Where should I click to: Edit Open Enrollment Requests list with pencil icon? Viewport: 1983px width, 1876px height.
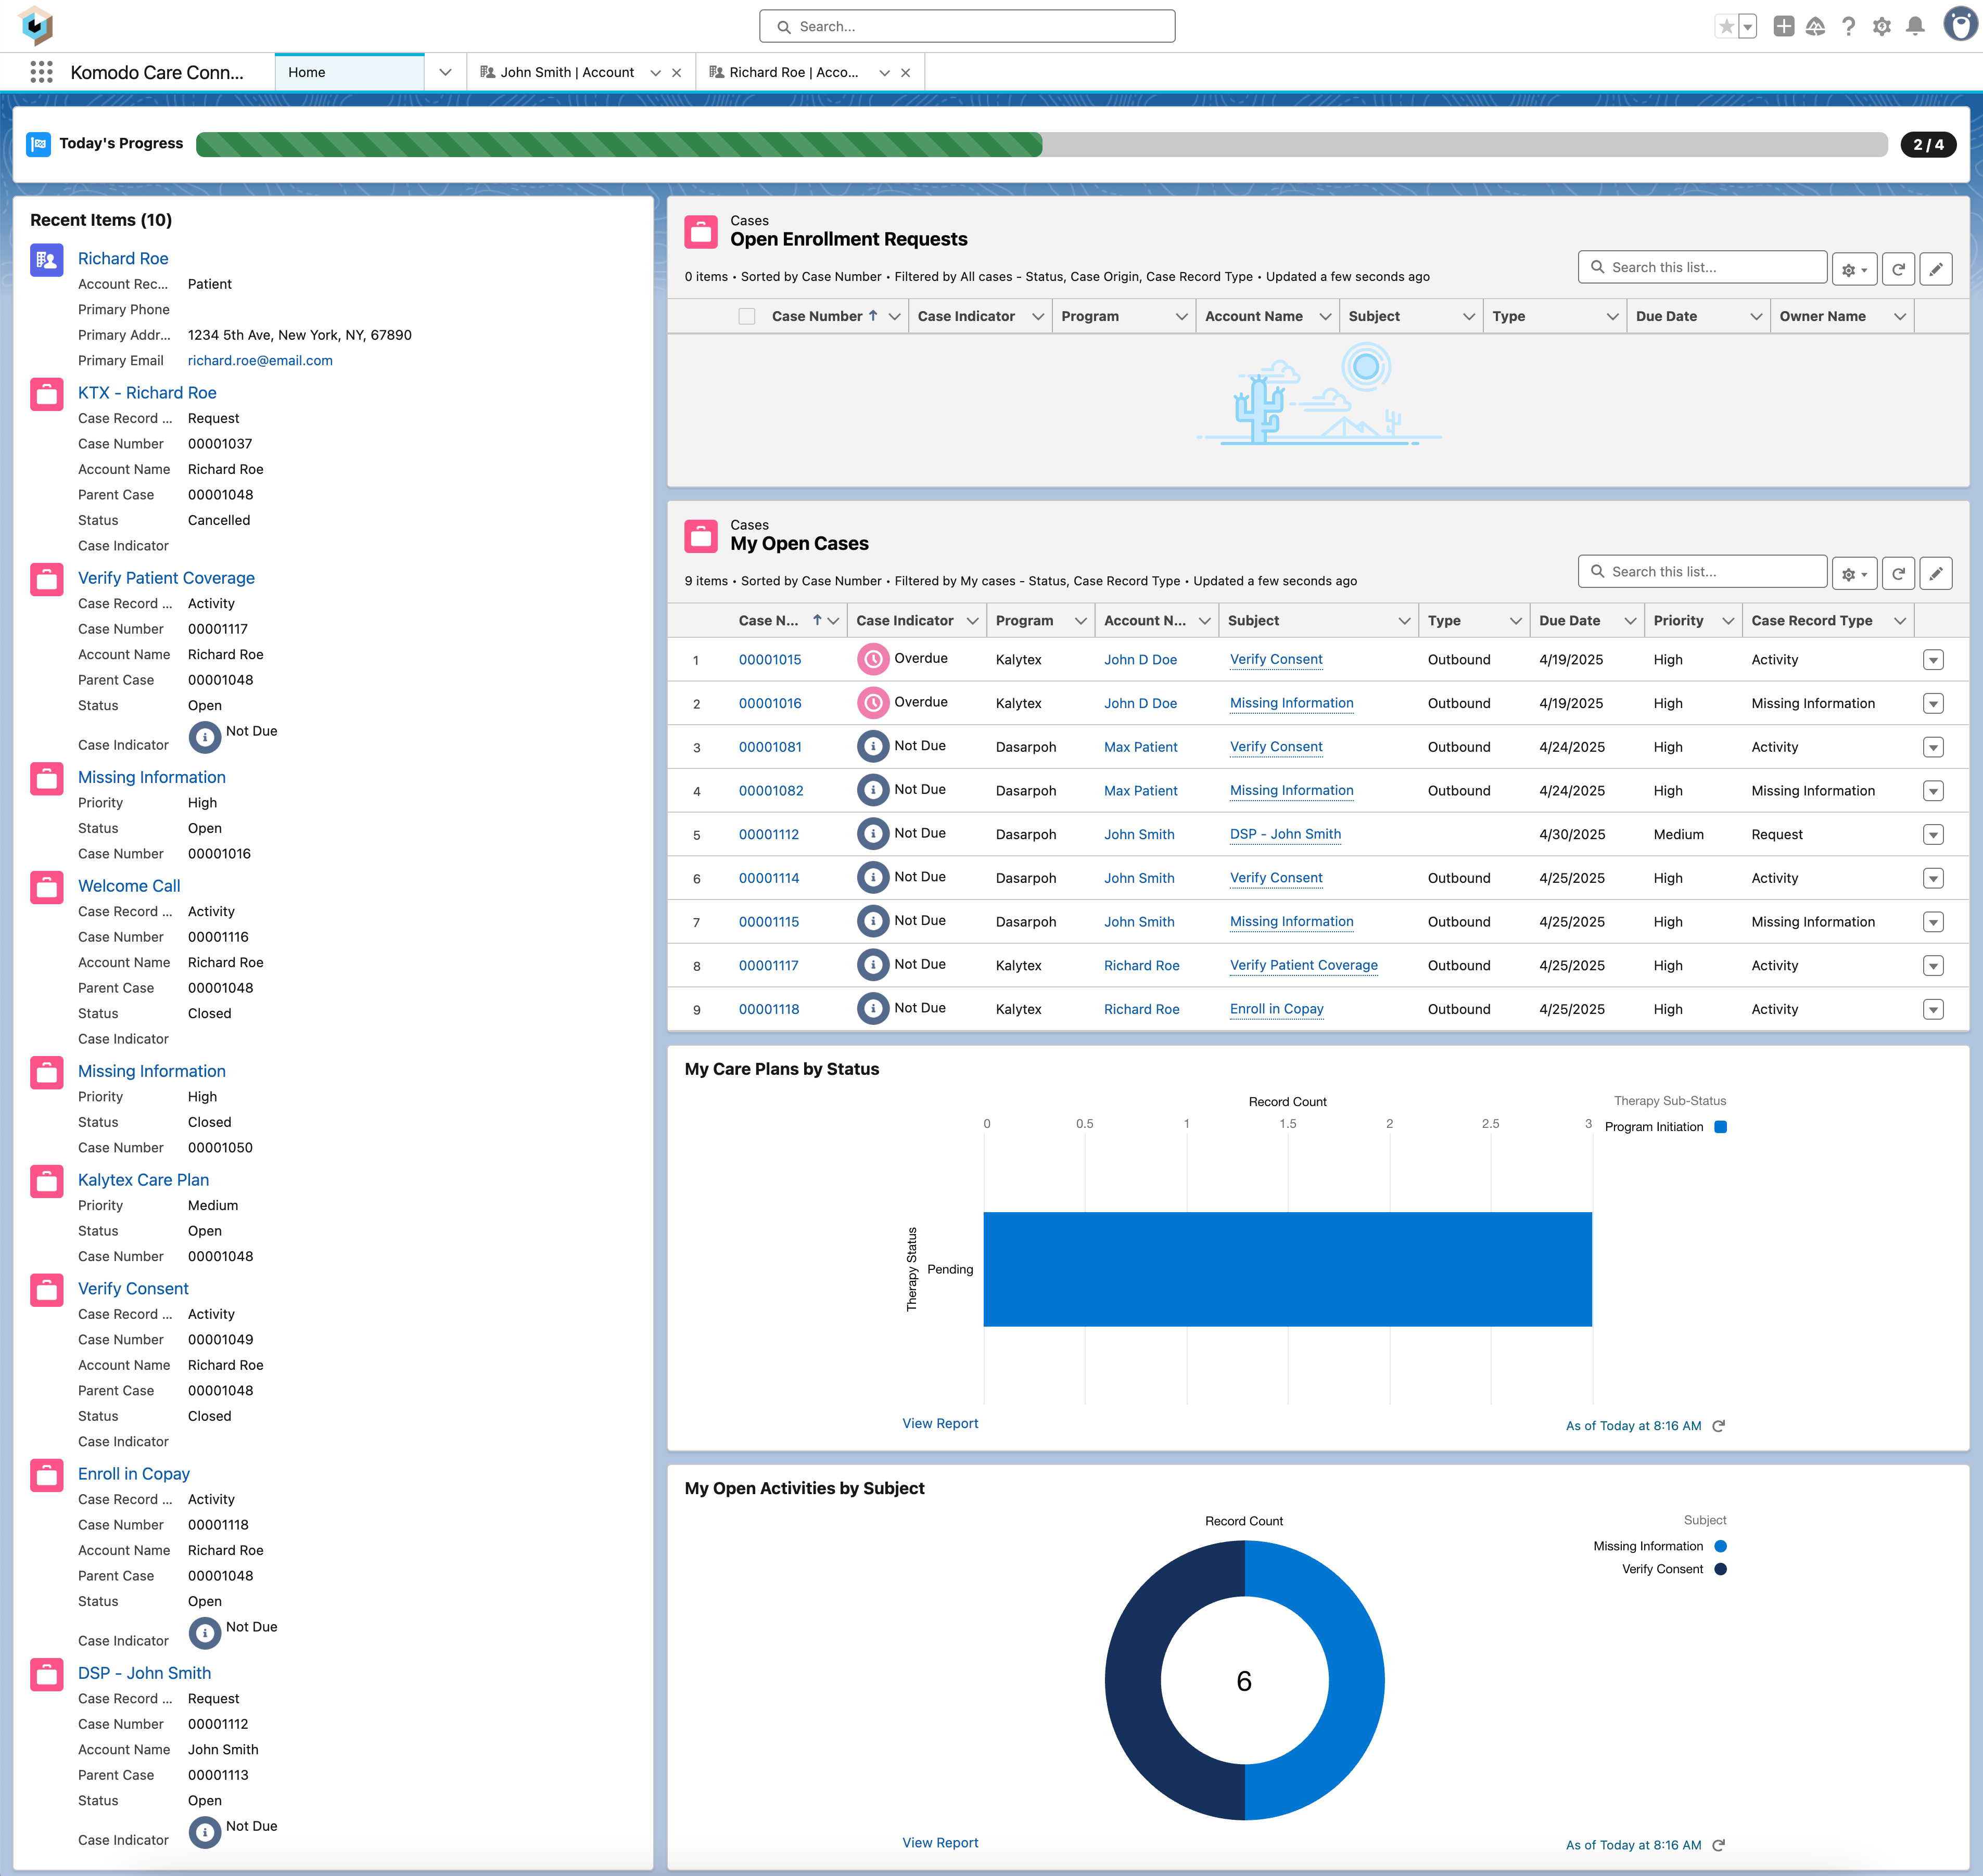pyautogui.click(x=1936, y=269)
